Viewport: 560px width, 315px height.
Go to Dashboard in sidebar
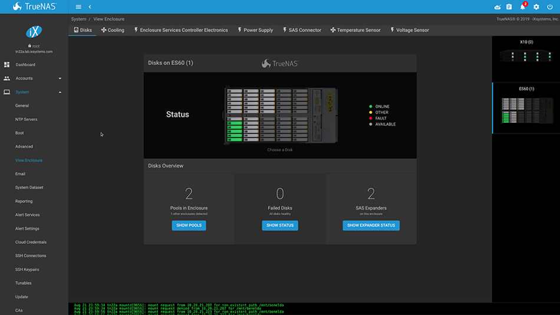click(x=25, y=65)
